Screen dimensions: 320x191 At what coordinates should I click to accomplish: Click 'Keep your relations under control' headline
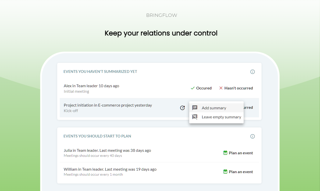click(x=161, y=33)
